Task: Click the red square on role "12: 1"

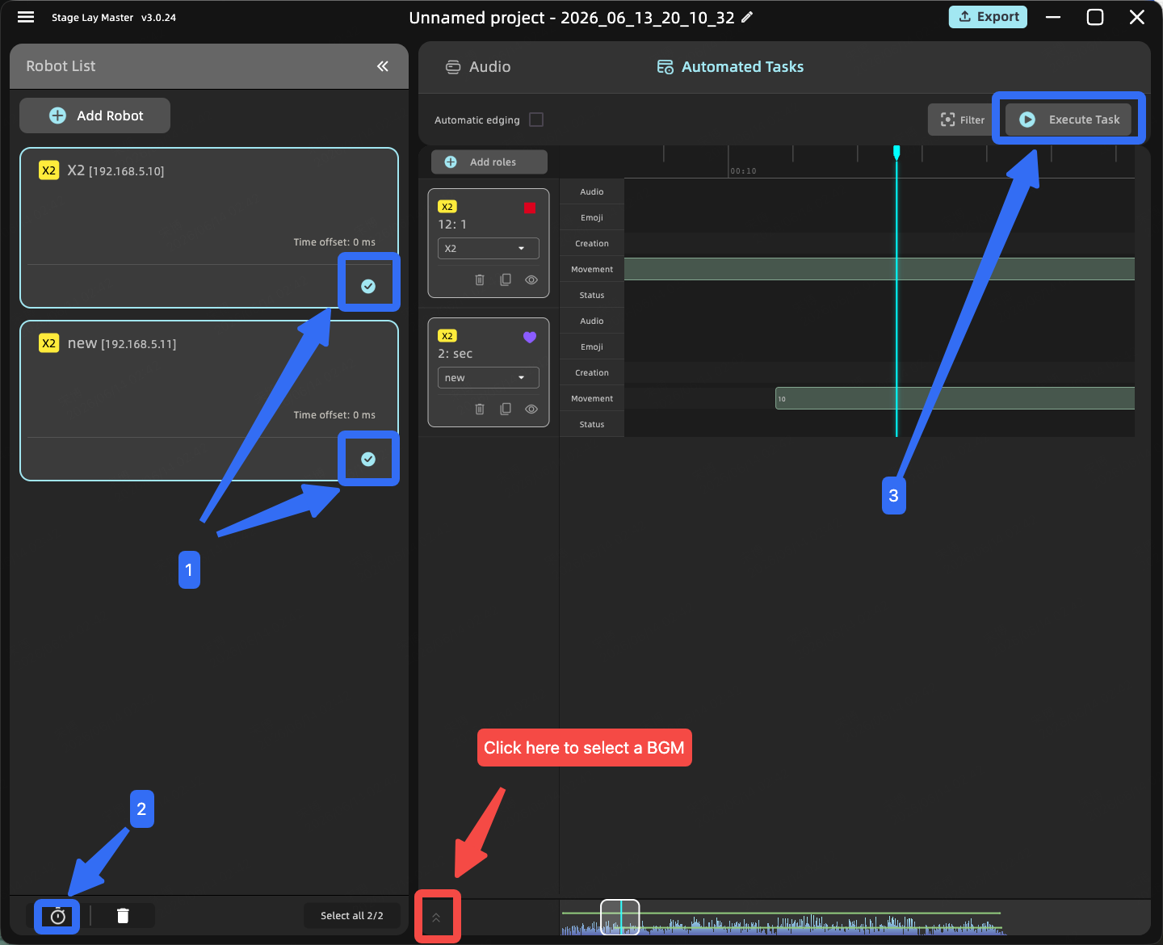Action: pyautogui.click(x=530, y=208)
